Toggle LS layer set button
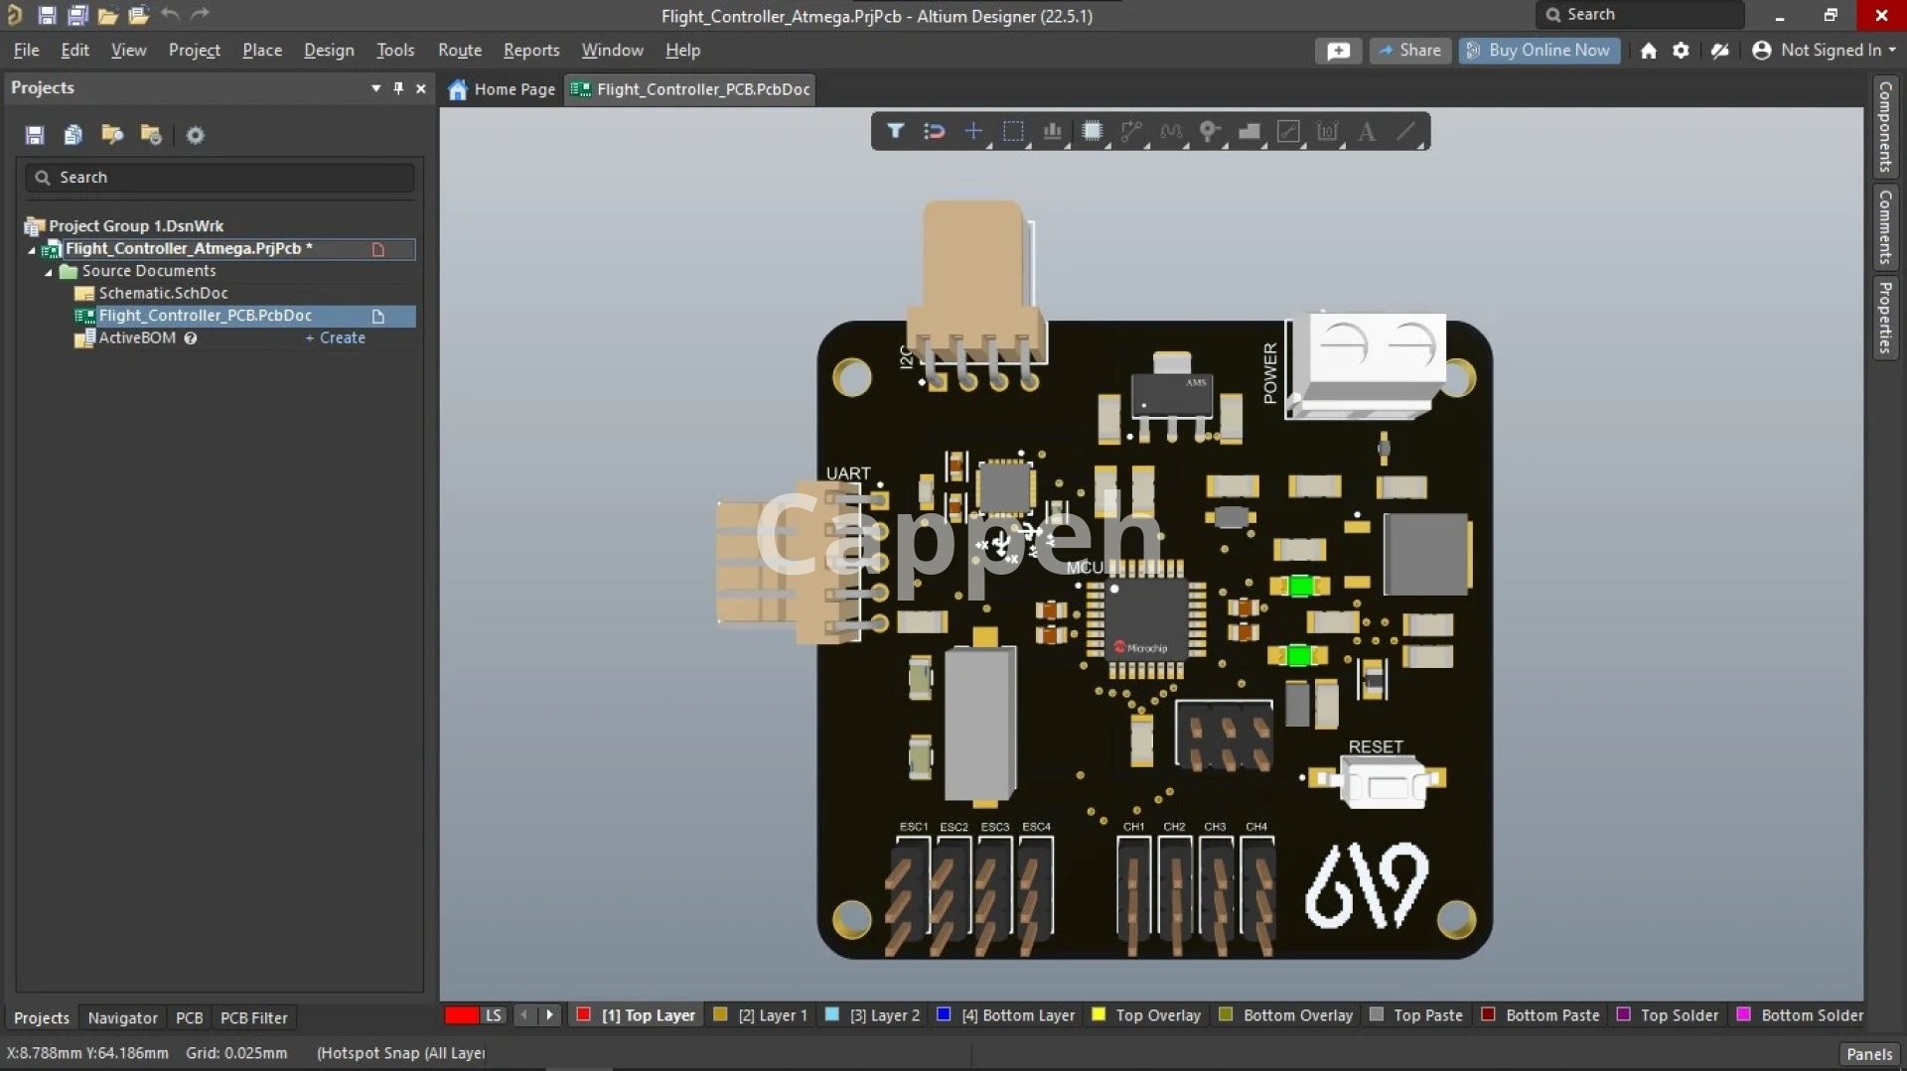 click(493, 1015)
